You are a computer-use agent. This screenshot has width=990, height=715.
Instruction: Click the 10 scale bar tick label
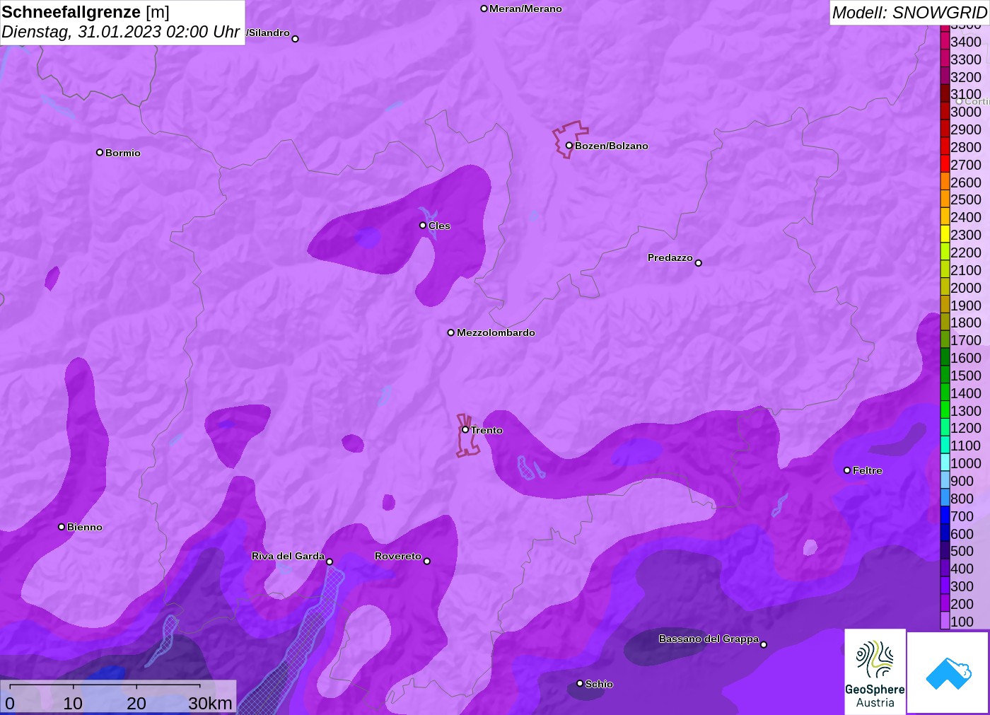73,704
